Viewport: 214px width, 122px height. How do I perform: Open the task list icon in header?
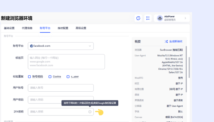click(x=148, y=18)
